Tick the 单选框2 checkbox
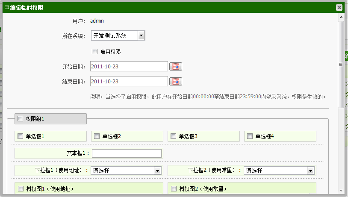 [x=97, y=136]
